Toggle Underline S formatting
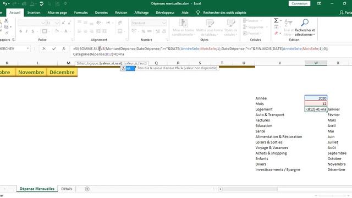 [33, 31]
